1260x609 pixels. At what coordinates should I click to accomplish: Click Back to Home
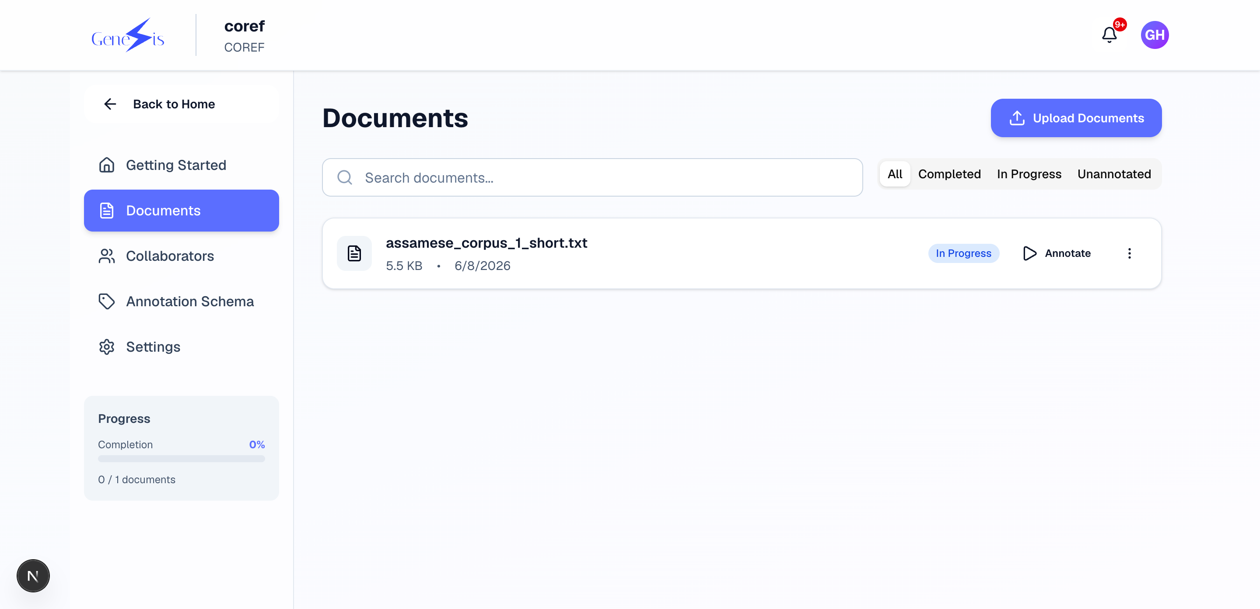coord(182,104)
